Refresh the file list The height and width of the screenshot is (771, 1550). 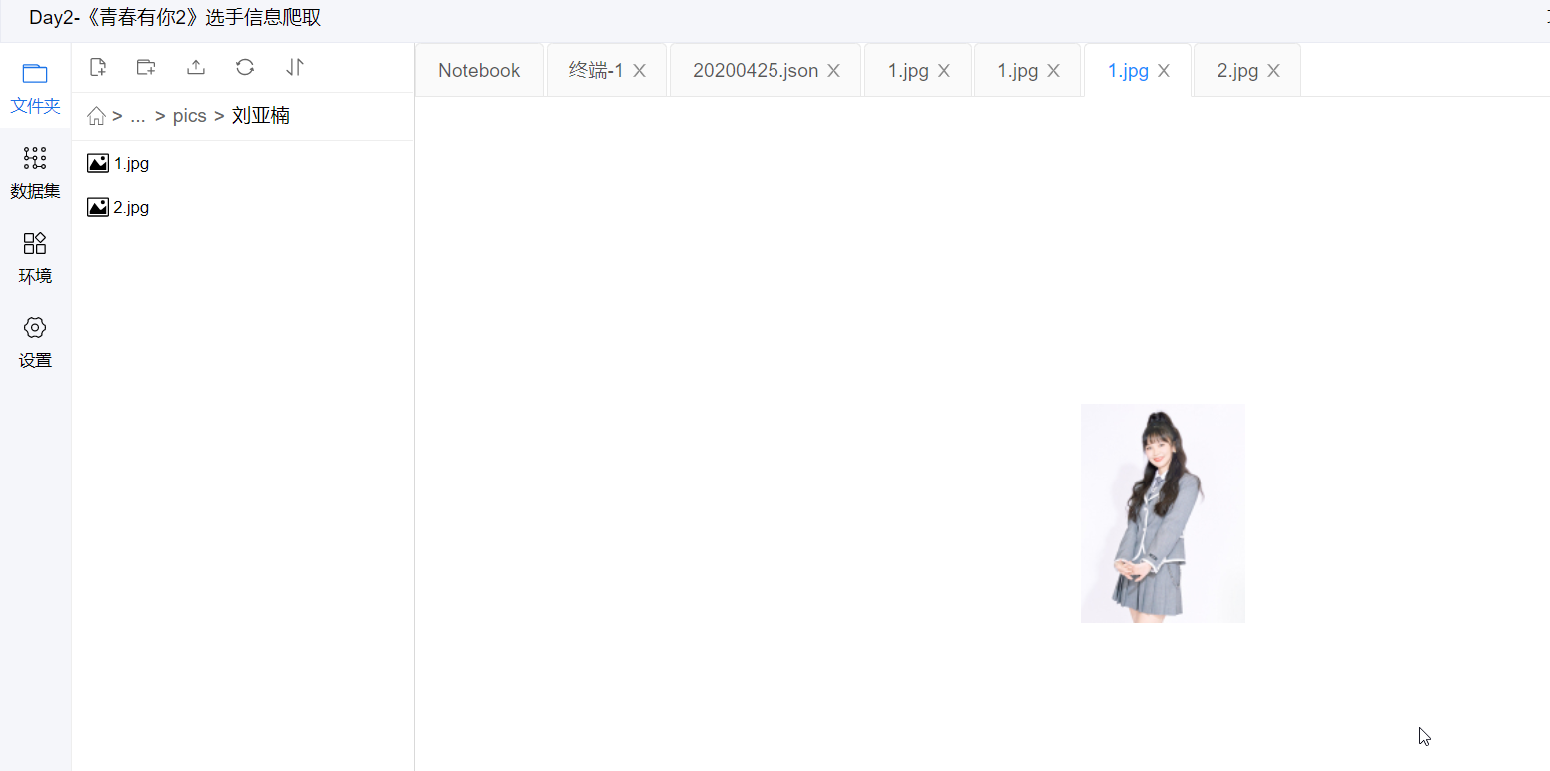pos(245,67)
